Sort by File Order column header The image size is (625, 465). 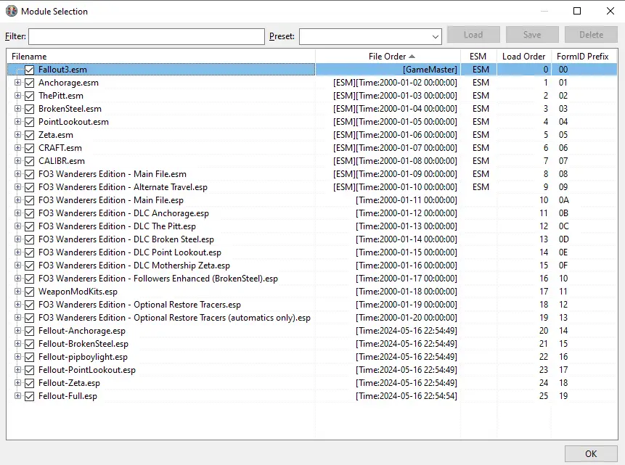[388, 57]
